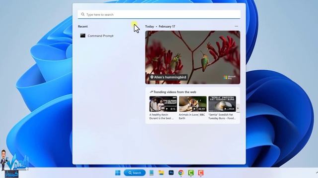Play the Kevin Durant trending video

[163, 104]
